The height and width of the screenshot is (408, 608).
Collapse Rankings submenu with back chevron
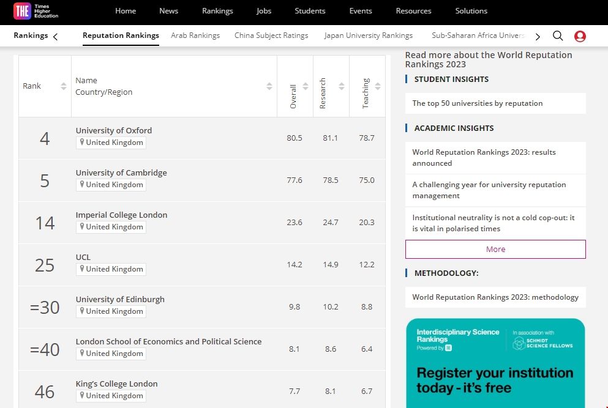(56, 36)
